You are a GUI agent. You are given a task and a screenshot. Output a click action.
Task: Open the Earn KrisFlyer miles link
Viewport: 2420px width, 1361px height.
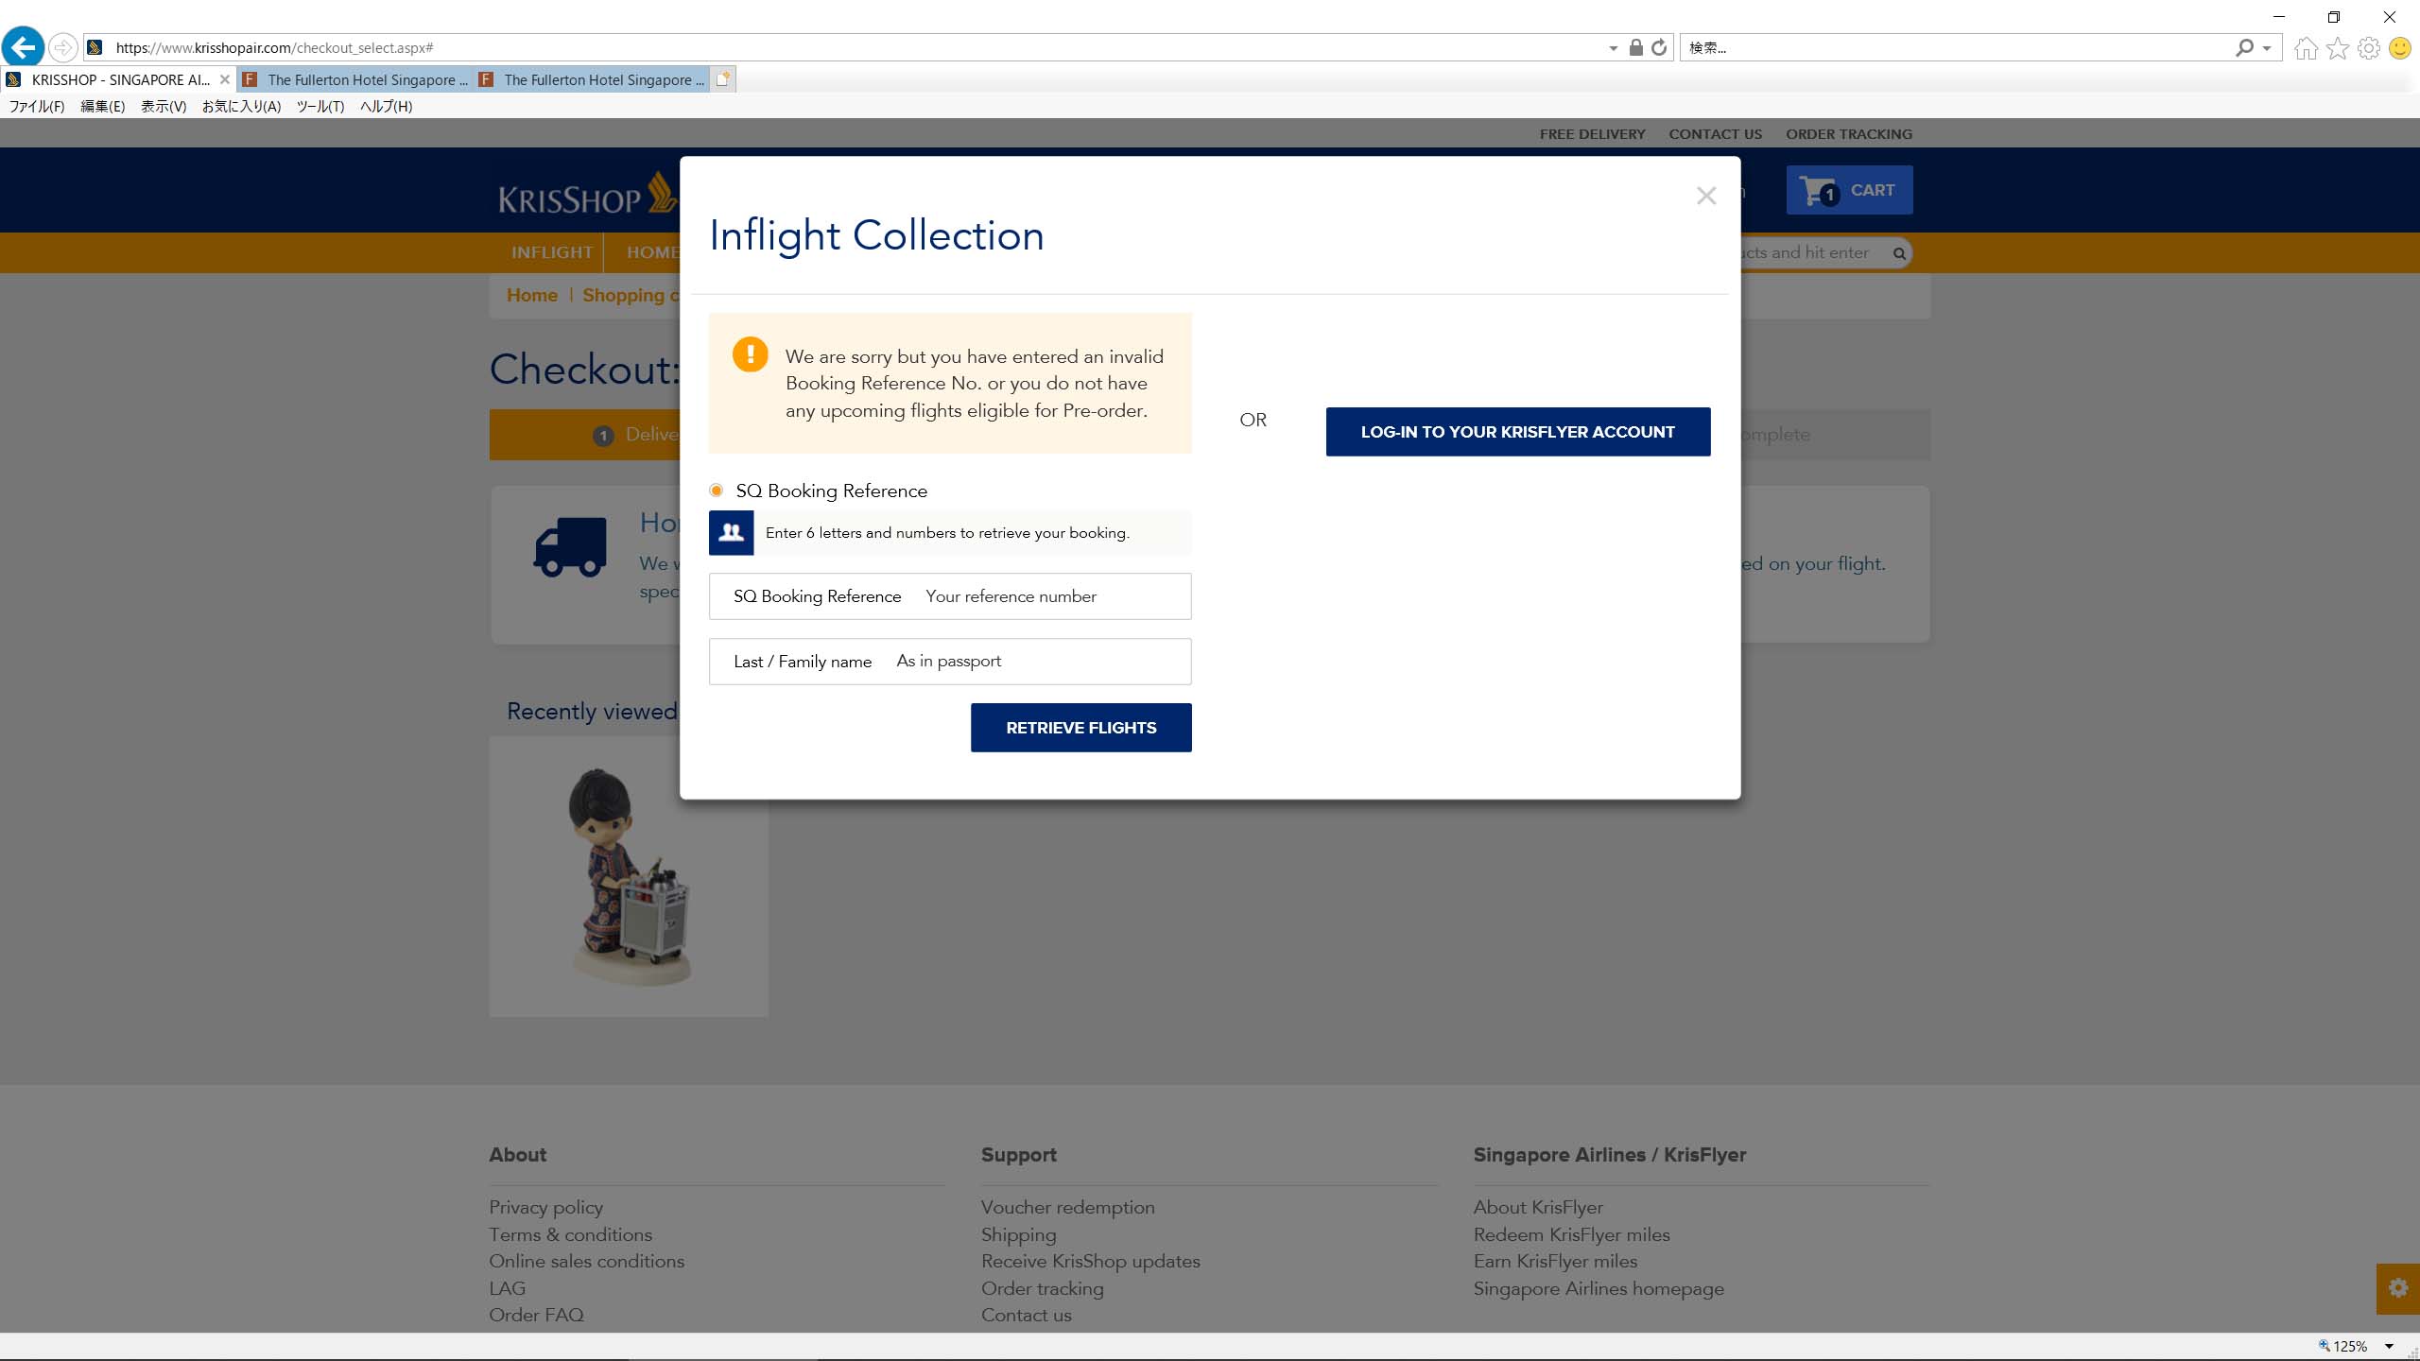[x=1555, y=1261]
